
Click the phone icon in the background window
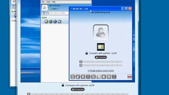(x=13, y=6)
